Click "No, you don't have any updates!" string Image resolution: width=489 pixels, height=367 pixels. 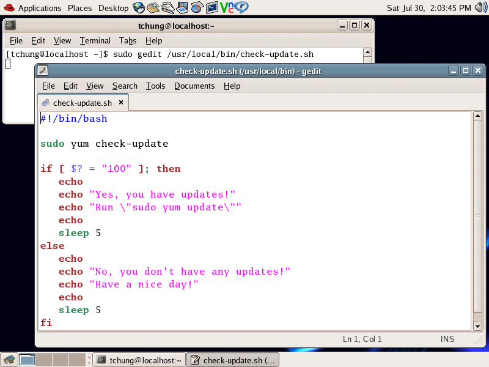[x=189, y=272]
